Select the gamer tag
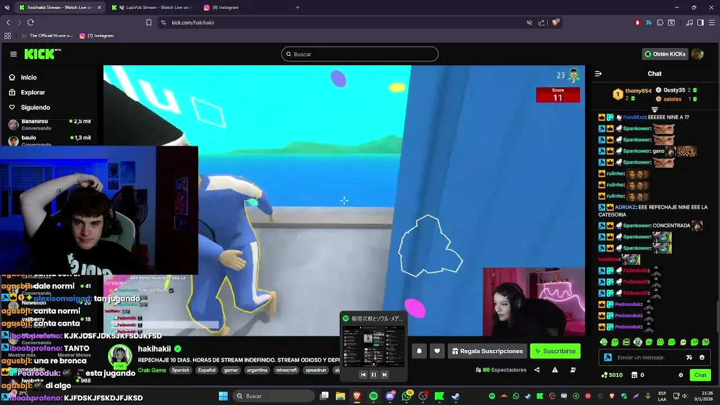Image resolution: width=720 pixels, height=405 pixels. (x=231, y=370)
